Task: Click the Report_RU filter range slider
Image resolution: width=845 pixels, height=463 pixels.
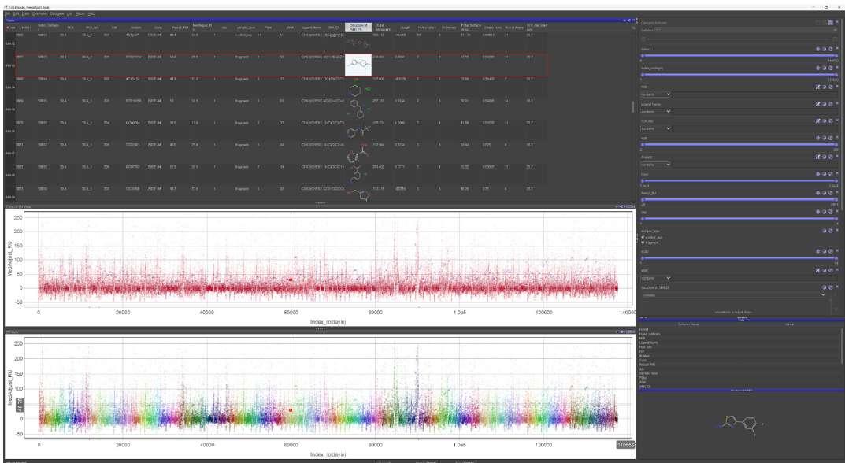Action: click(739, 199)
